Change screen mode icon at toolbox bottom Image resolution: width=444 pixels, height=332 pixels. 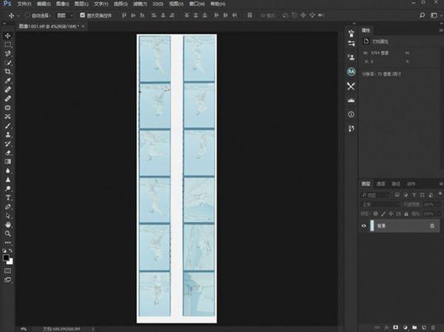click(7, 280)
